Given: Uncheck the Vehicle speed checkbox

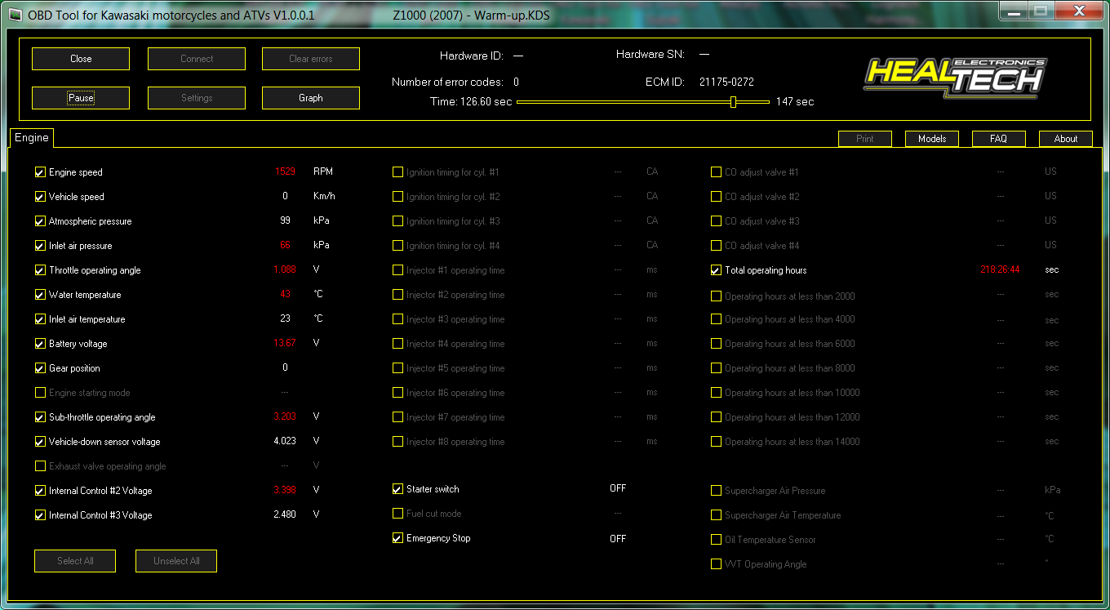Looking at the screenshot, I should pyautogui.click(x=40, y=197).
